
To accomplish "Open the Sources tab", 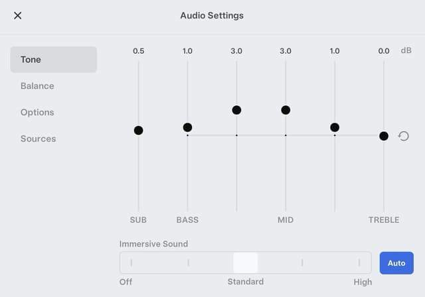I will (38, 139).
